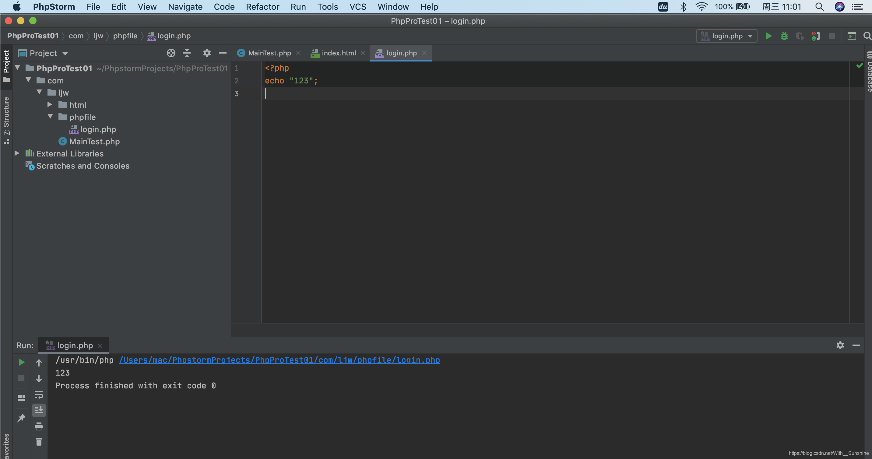The image size is (872, 459).
Task: Locate current file with crosshair icon
Action: pos(171,53)
